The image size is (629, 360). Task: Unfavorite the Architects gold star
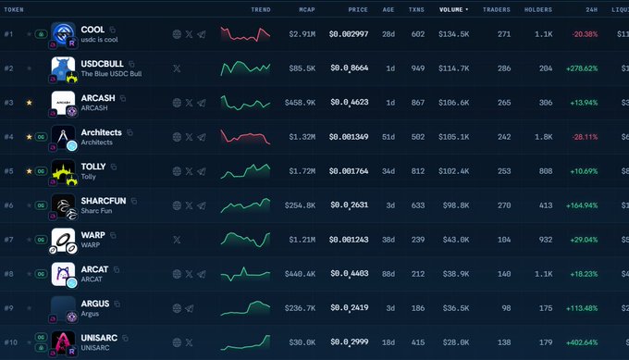click(29, 137)
